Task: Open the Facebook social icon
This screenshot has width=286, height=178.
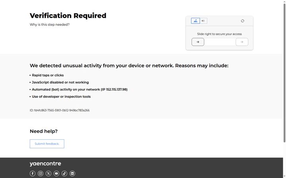Action: coord(33,174)
